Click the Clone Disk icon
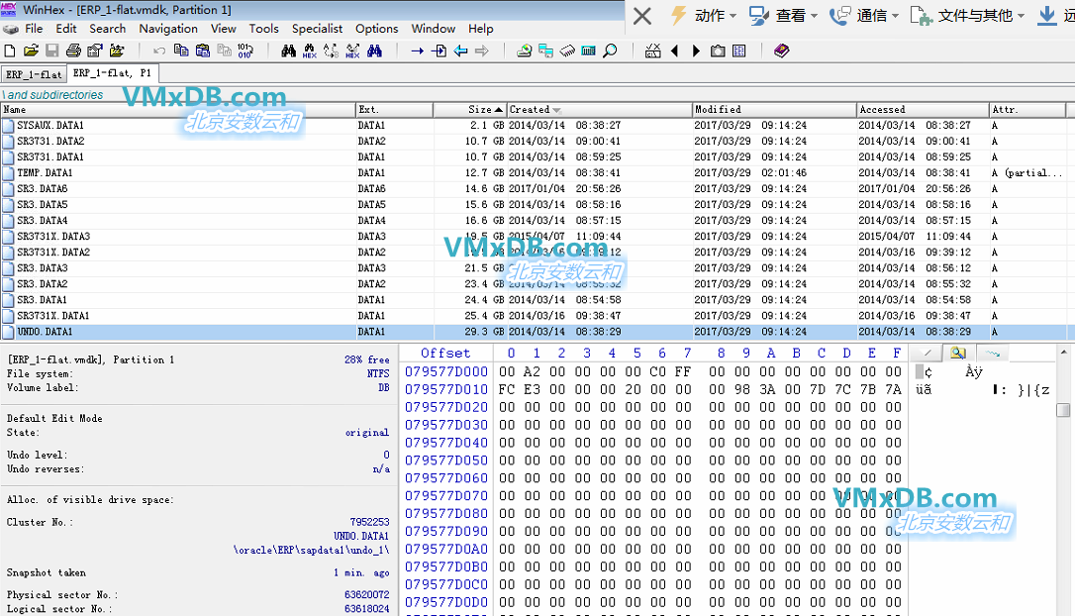The width and height of the screenshot is (1075, 616). pos(545,51)
